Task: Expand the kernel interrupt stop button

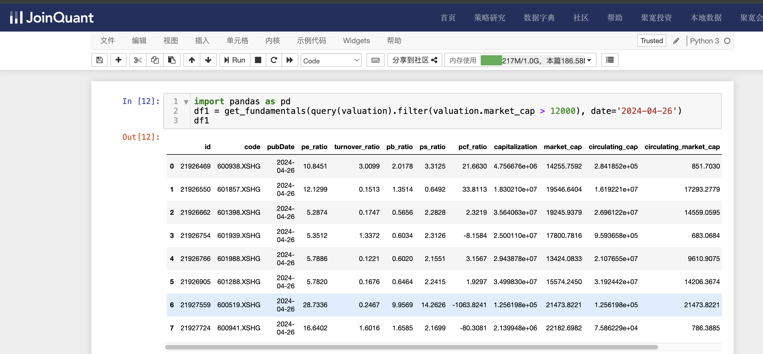Action: [x=258, y=61]
